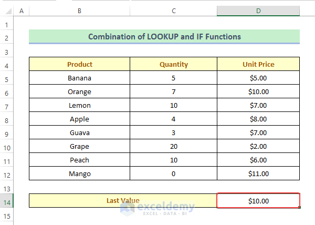315x225 pixels.
Task: Click the Grape quantity cell showing 20
Action: click(173, 147)
